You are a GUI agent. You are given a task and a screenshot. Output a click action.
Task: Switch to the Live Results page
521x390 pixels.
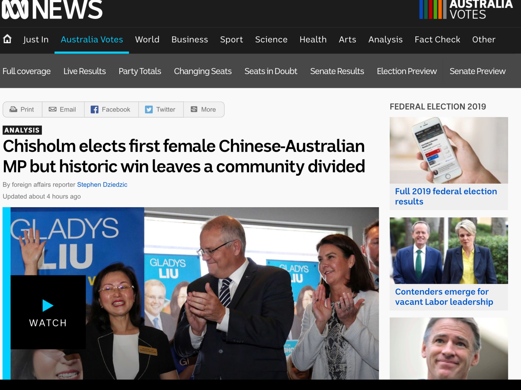[x=84, y=71]
